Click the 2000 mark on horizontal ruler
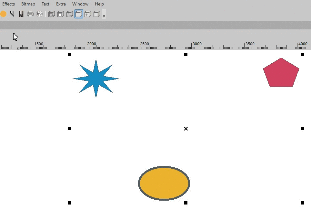311x210 pixels. click(92, 44)
